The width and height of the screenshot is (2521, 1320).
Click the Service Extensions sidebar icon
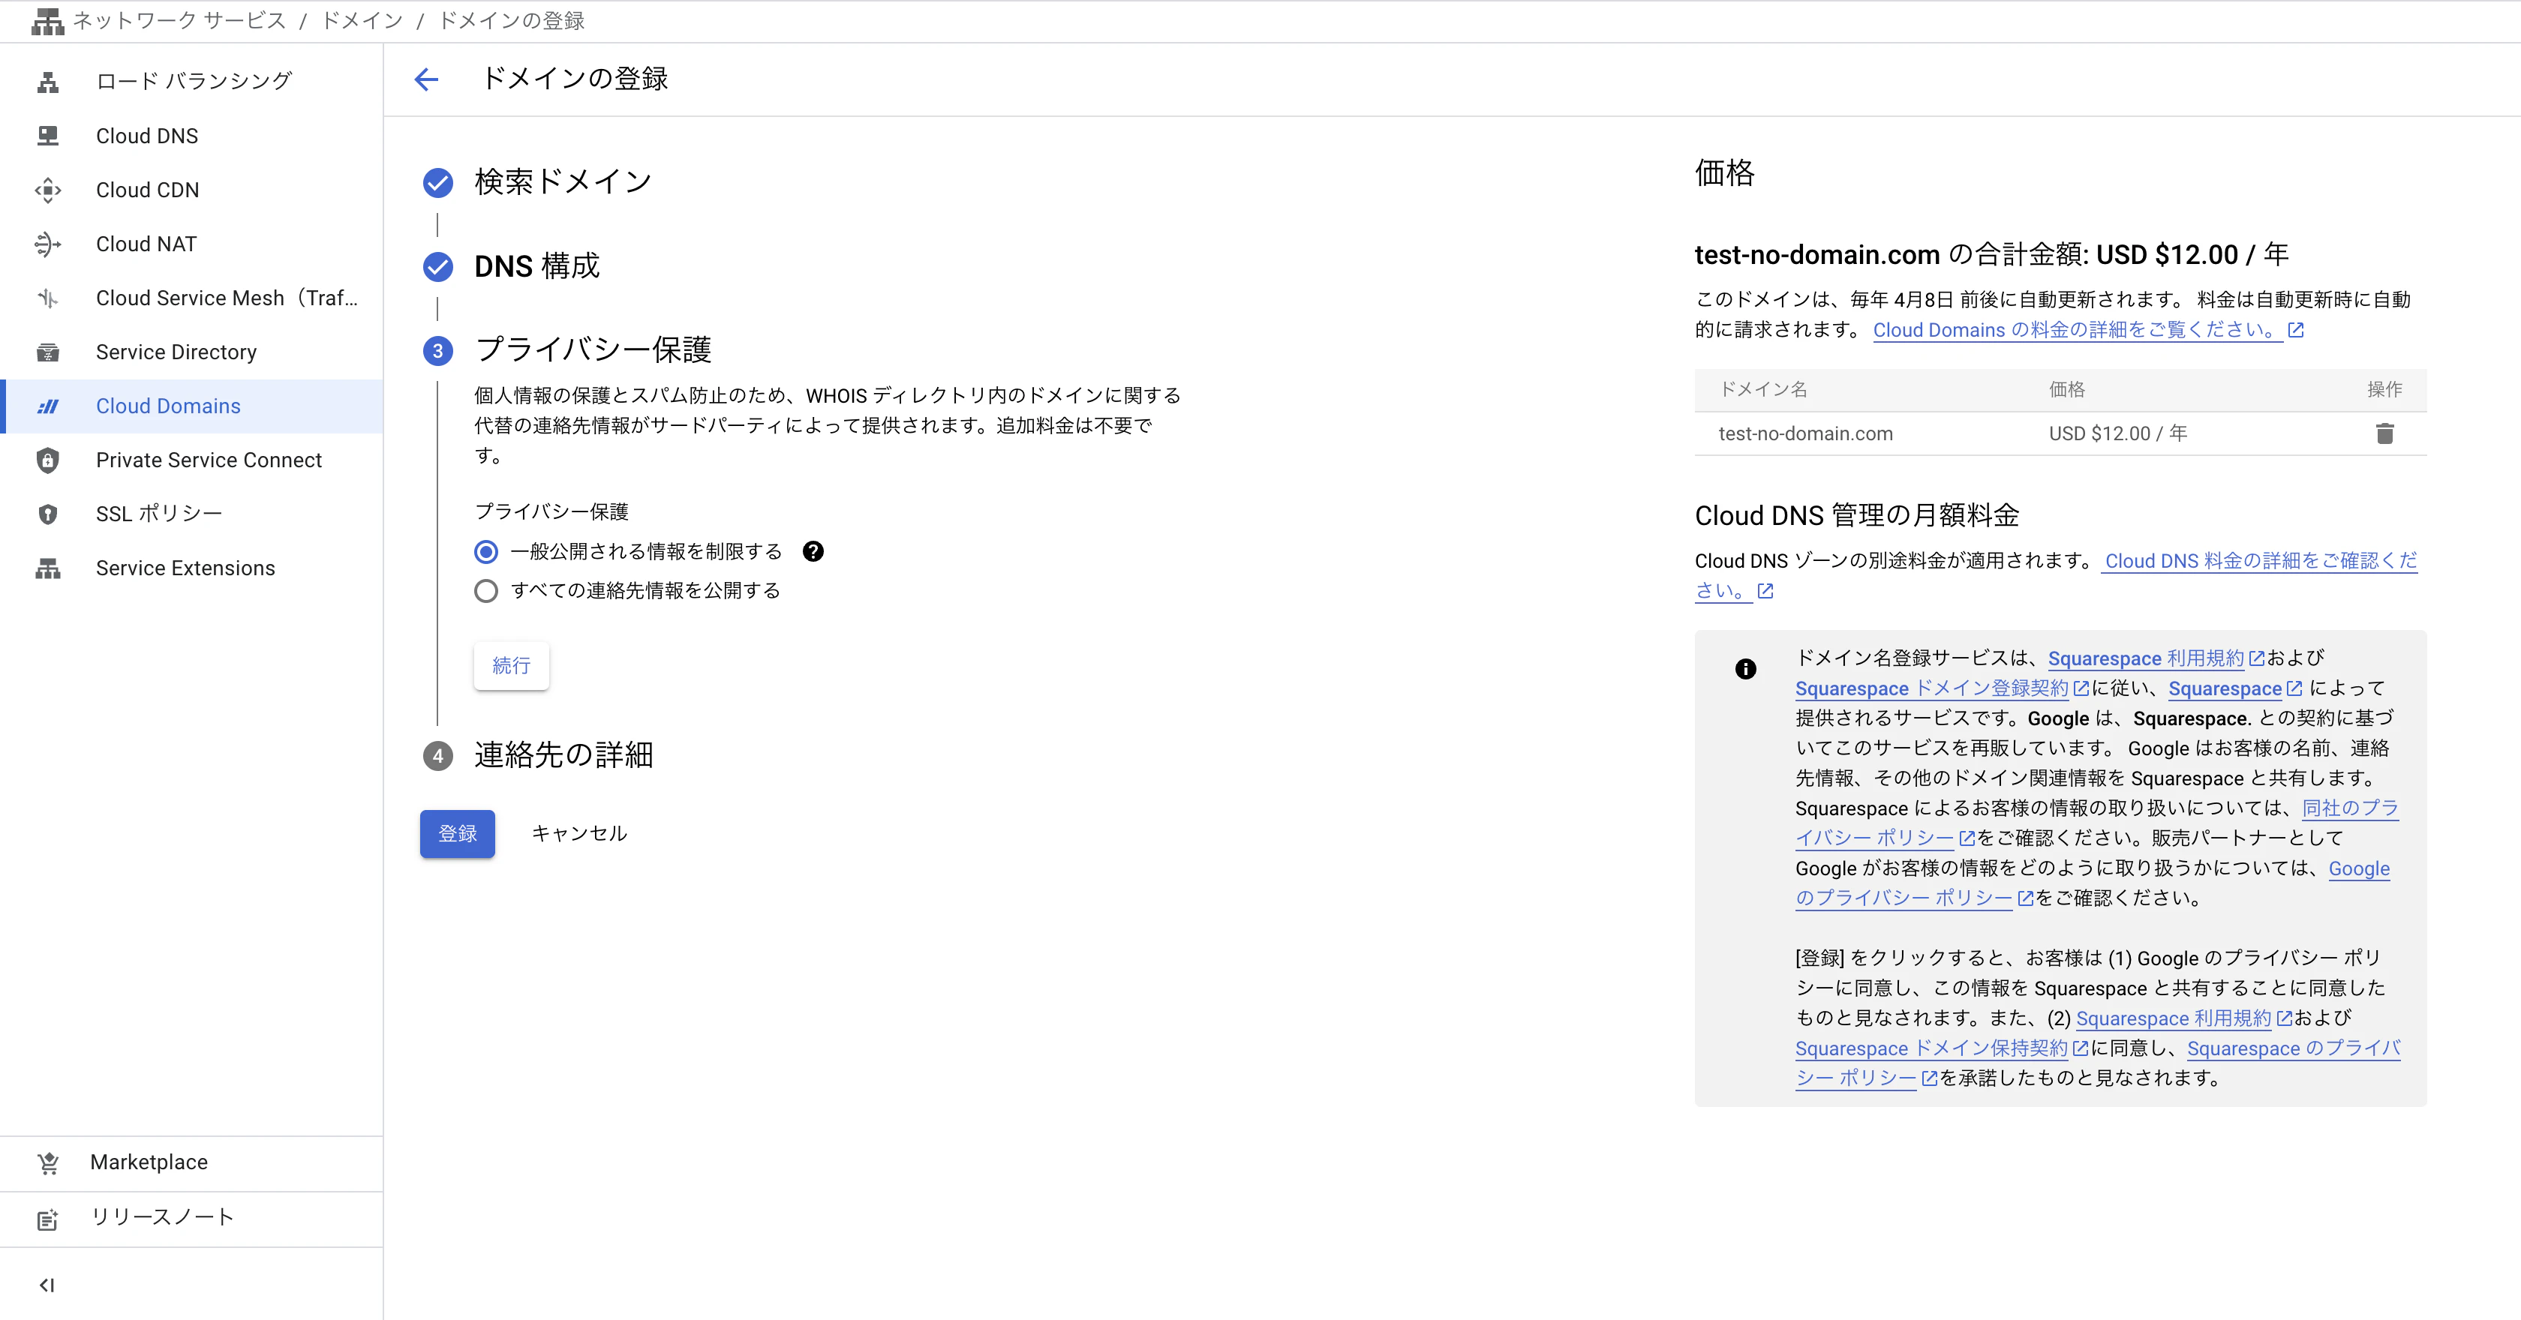[x=48, y=568]
